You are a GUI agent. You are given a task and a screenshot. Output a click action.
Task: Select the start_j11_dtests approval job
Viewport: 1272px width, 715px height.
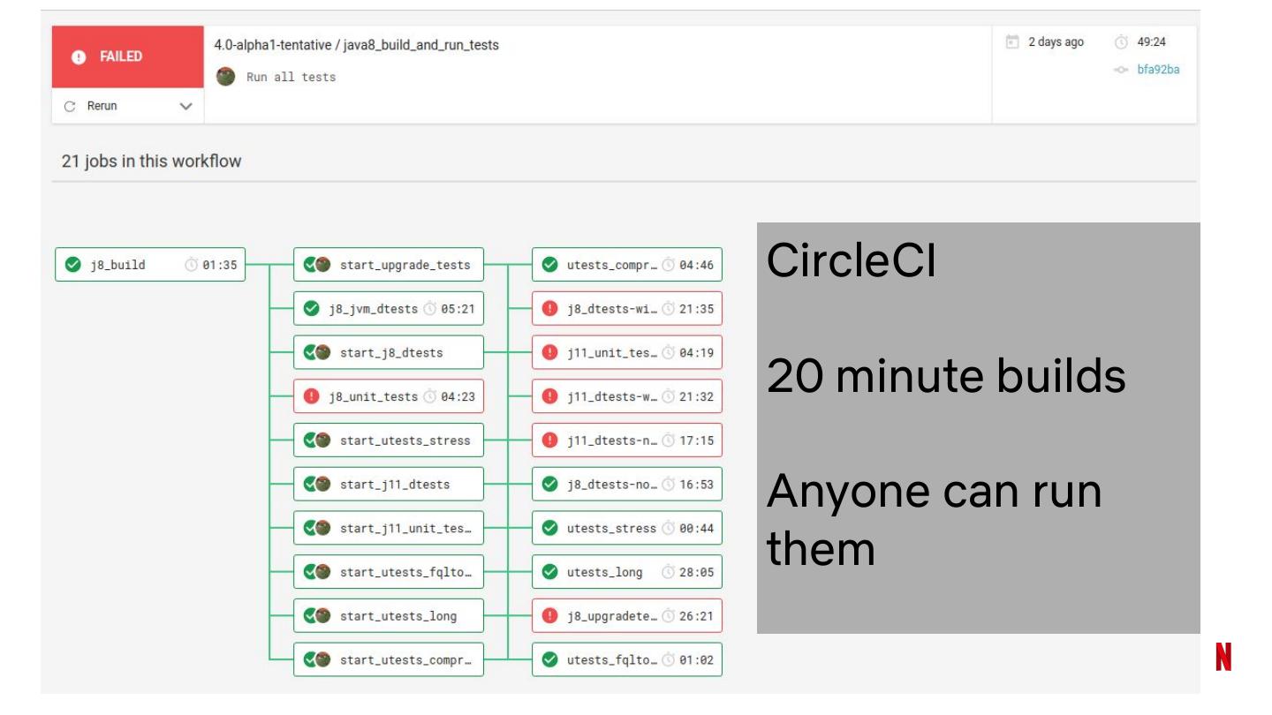389,484
